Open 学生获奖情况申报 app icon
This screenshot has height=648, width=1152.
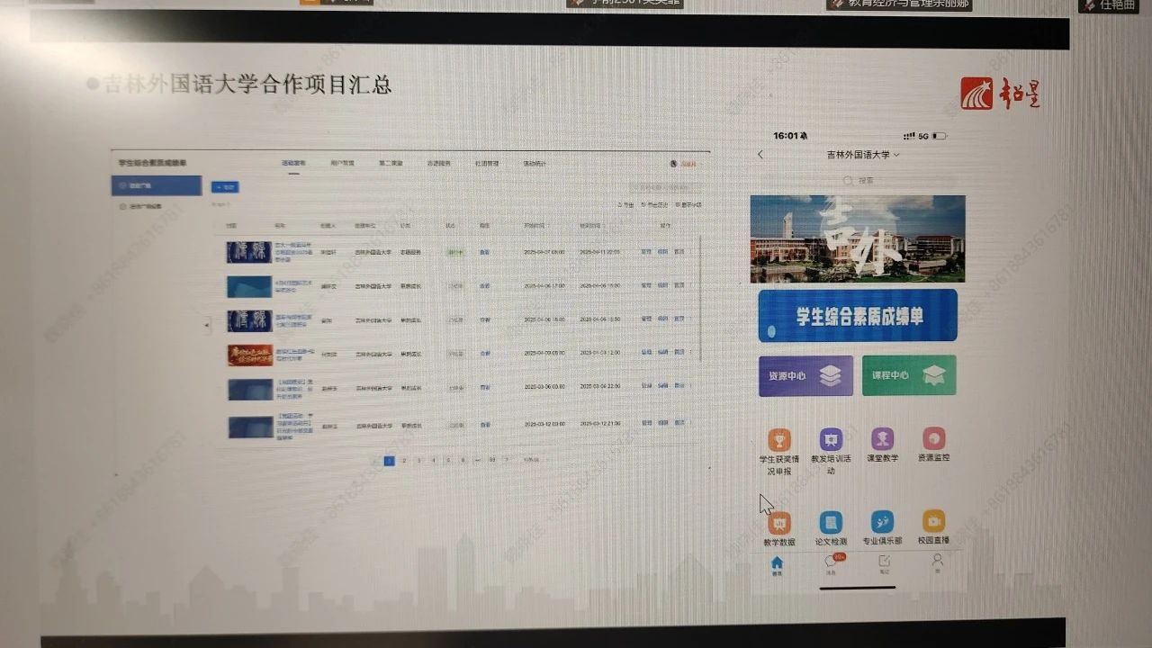point(779,440)
